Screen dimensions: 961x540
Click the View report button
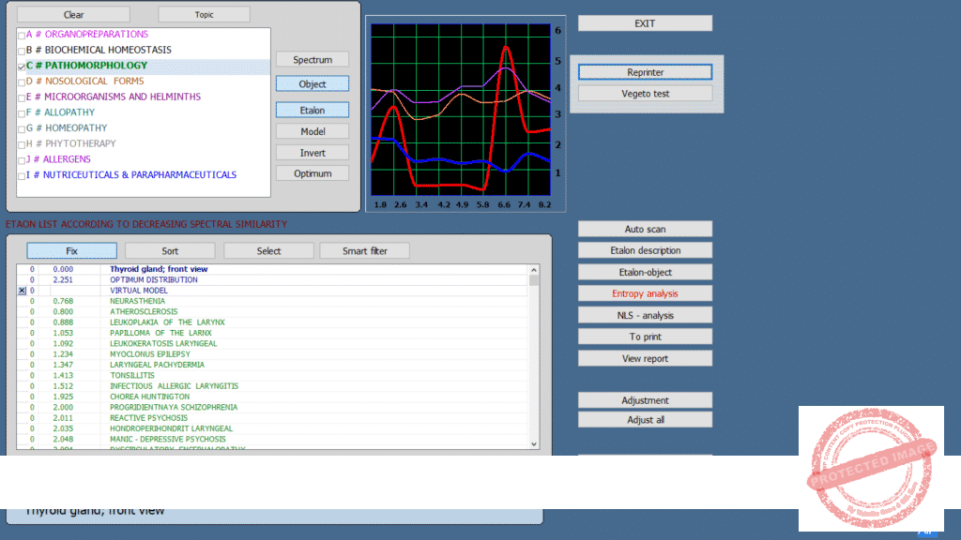click(x=645, y=358)
